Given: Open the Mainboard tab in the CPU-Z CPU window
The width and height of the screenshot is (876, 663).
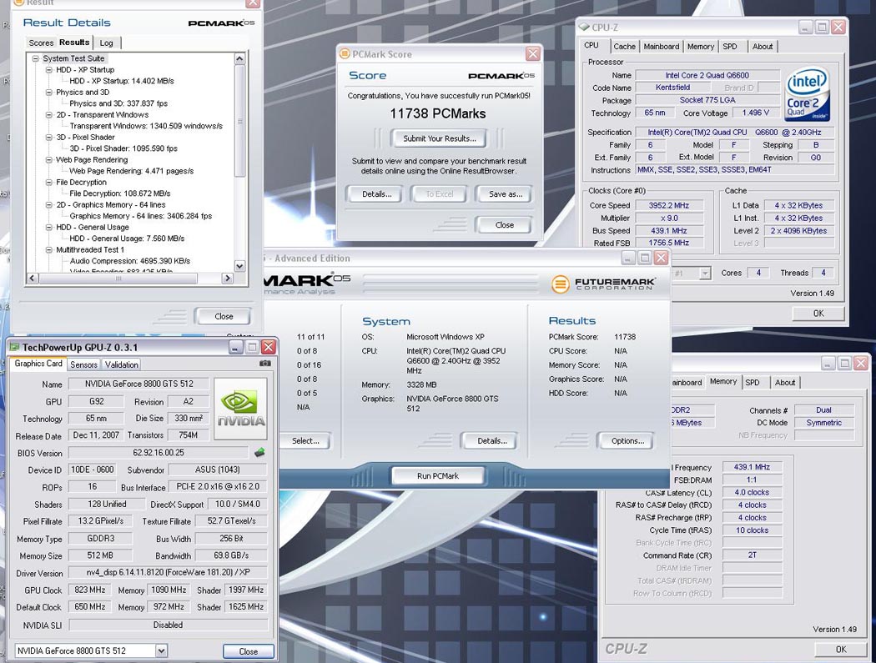Looking at the screenshot, I should (x=662, y=47).
